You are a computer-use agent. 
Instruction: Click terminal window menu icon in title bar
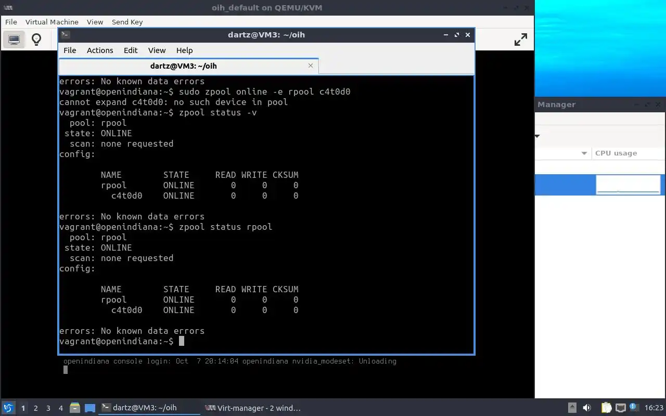click(65, 35)
